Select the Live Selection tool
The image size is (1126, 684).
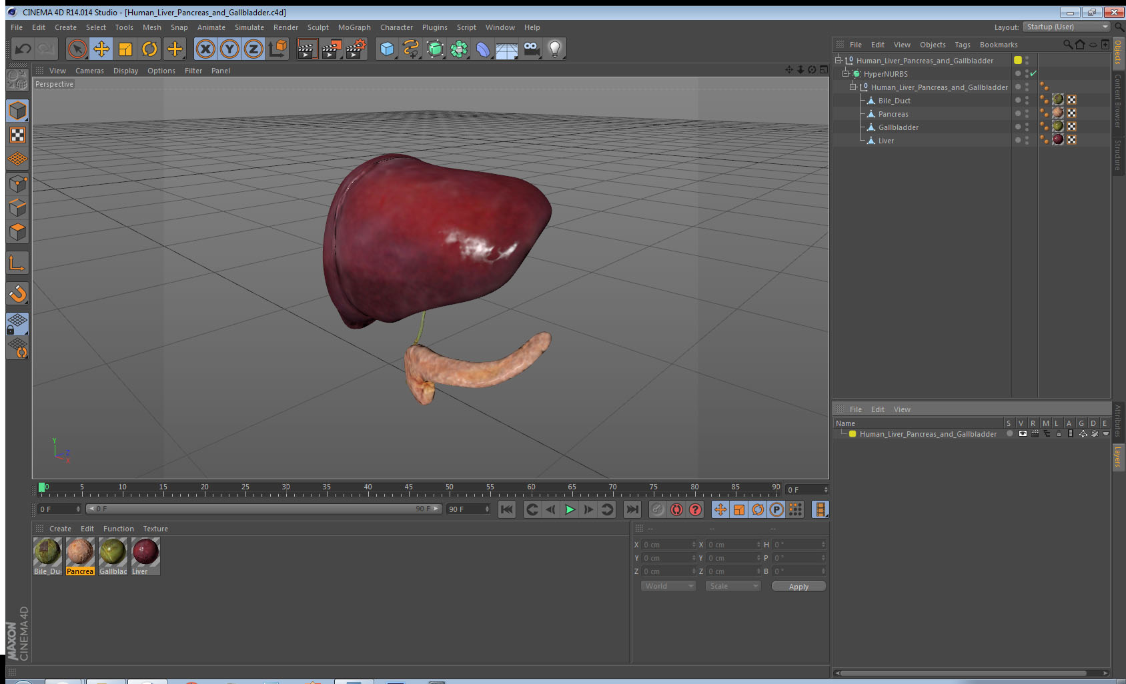[x=77, y=49]
